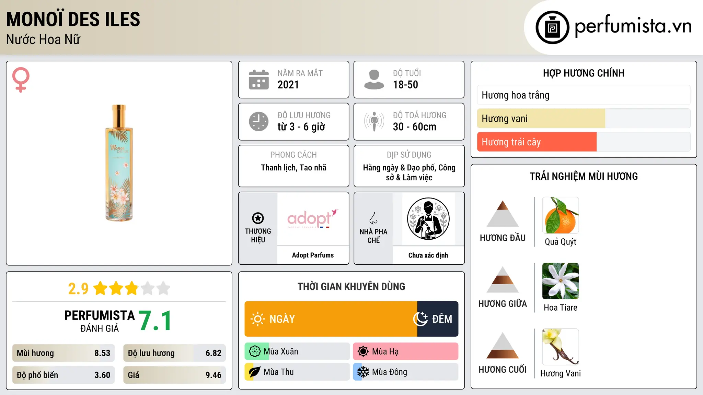
Task: Click the leaf icon for Mùa Thu
Action: [255, 372]
